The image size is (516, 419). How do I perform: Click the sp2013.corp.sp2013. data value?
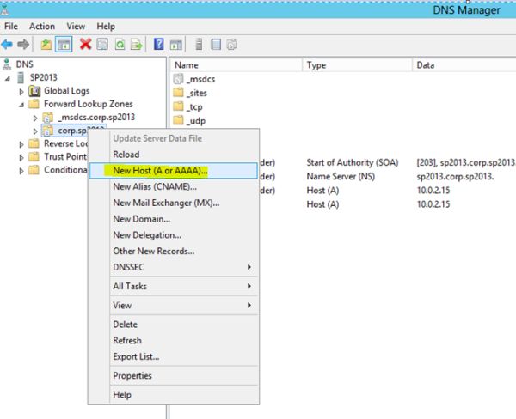coord(455,177)
